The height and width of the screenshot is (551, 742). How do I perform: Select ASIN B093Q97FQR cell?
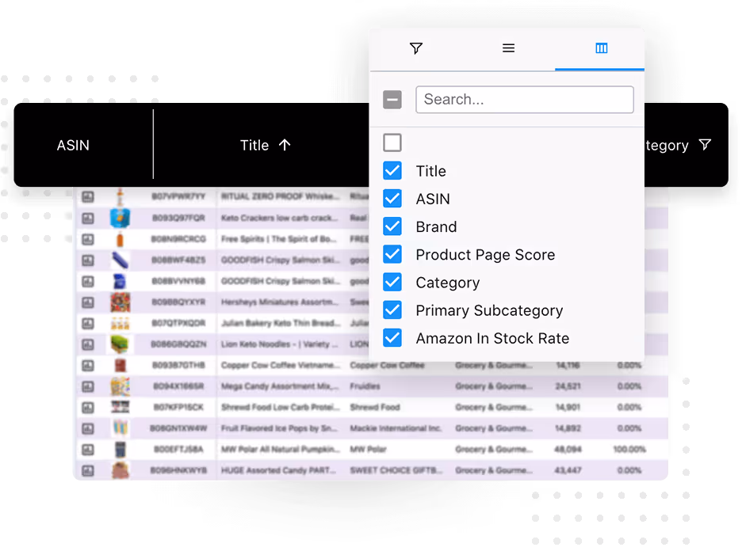[x=179, y=218]
